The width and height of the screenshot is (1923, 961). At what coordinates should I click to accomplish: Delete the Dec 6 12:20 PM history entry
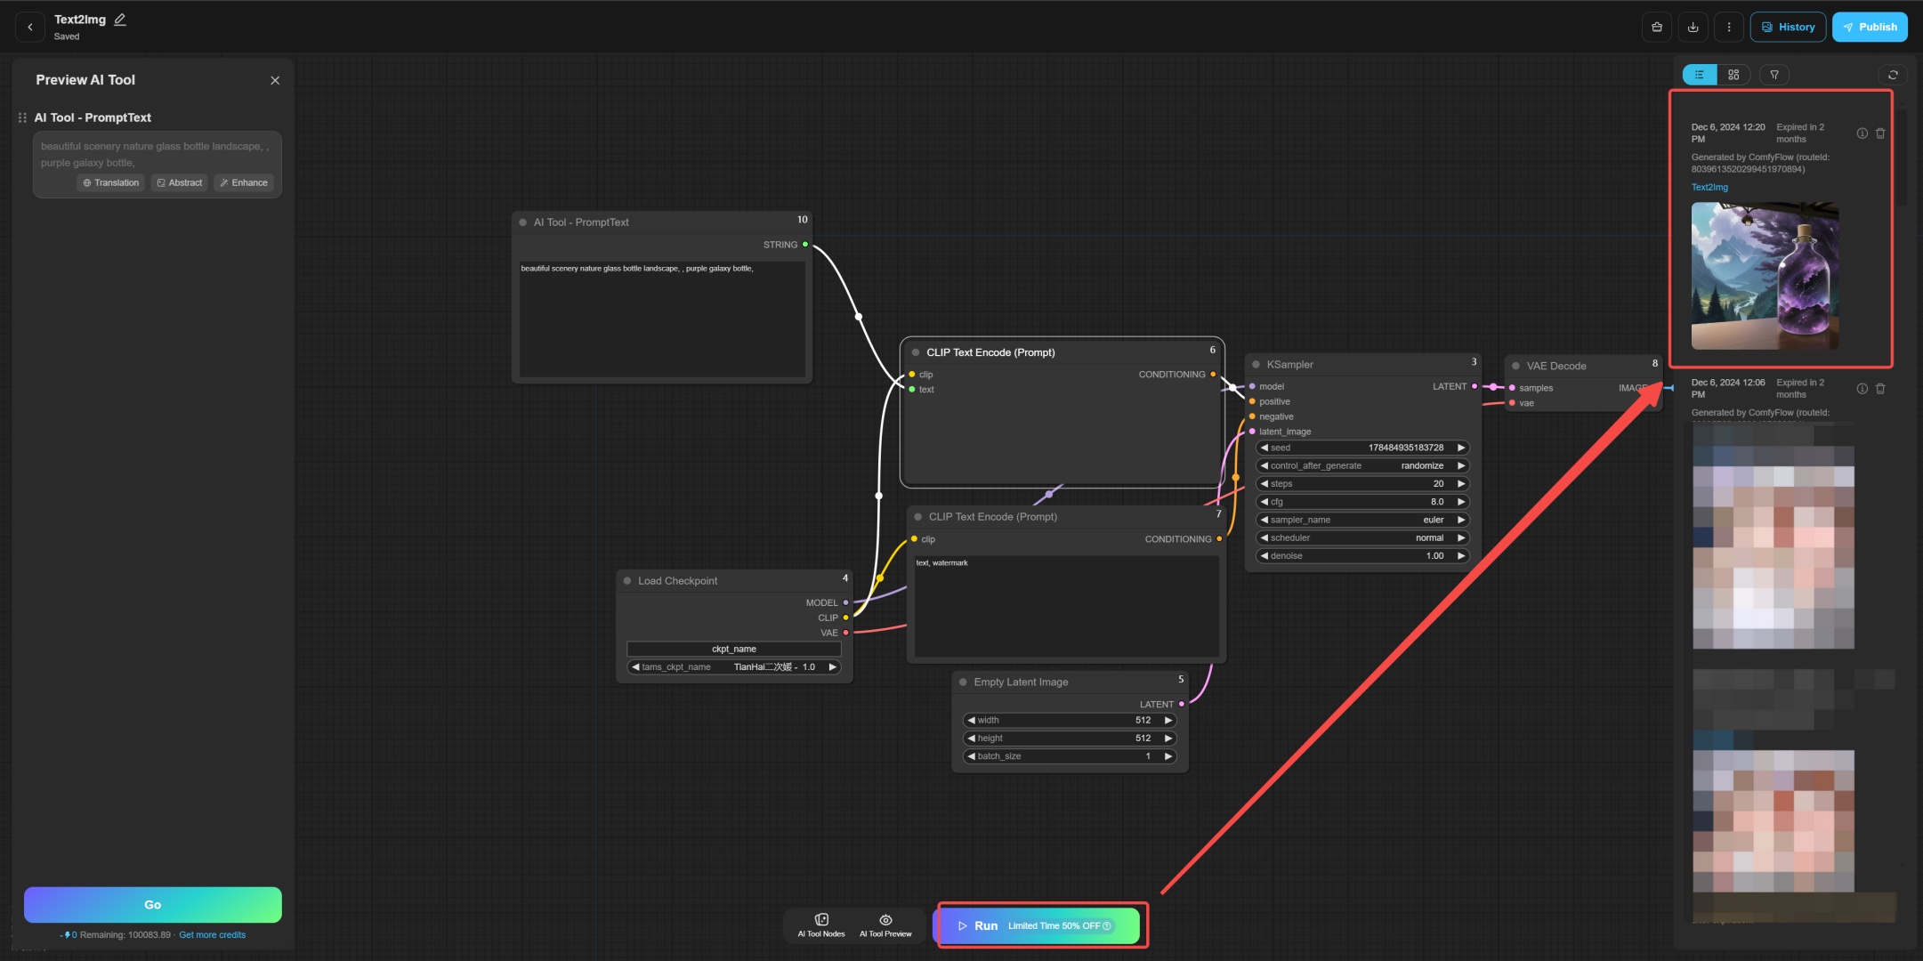tap(1880, 133)
